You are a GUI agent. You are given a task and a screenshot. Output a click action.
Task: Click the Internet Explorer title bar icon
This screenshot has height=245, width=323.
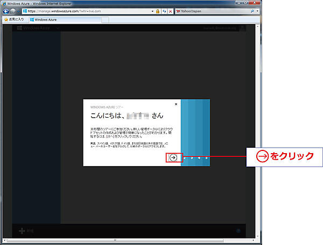click(4, 4)
